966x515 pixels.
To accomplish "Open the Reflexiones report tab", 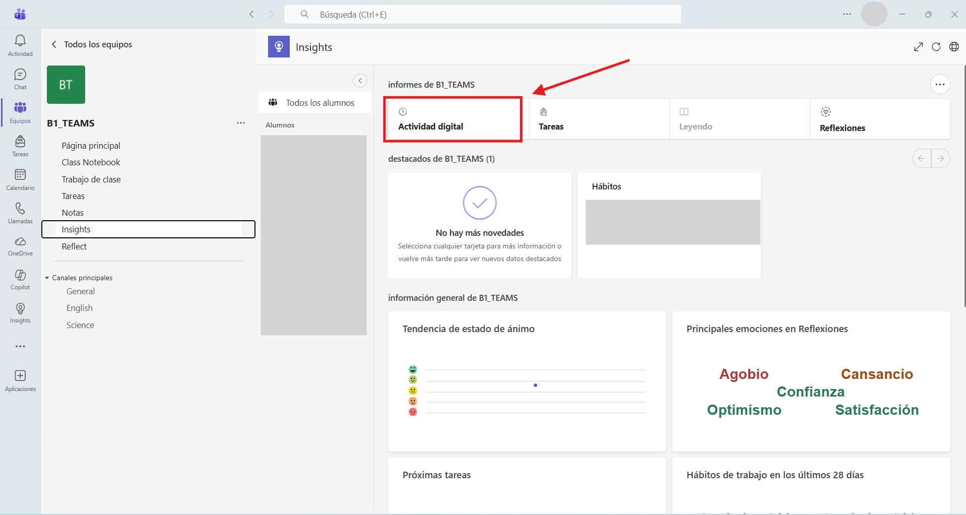I will [x=880, y=119].
